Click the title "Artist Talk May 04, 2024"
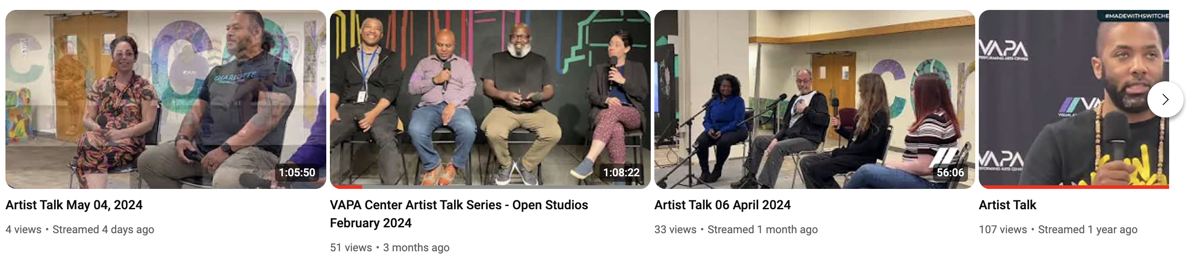The image size is (1190, 254). pyautogui.click(x=74, y=205)
